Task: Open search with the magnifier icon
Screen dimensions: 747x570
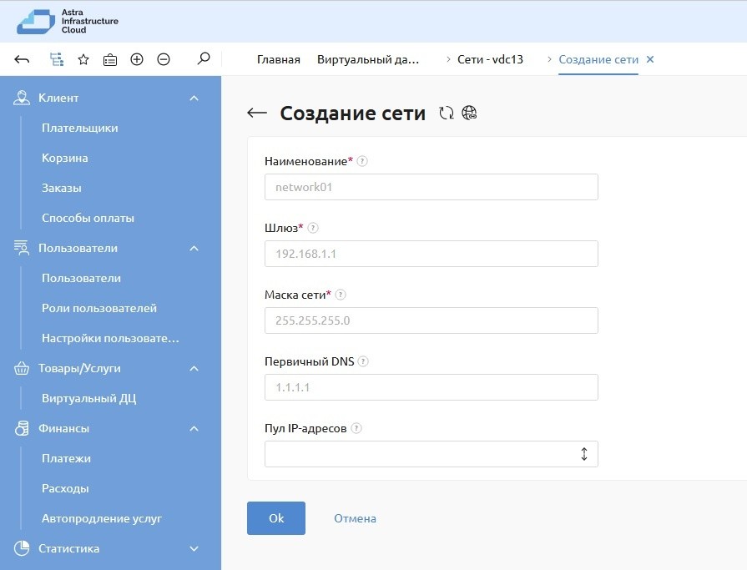Action: [203, 59]
